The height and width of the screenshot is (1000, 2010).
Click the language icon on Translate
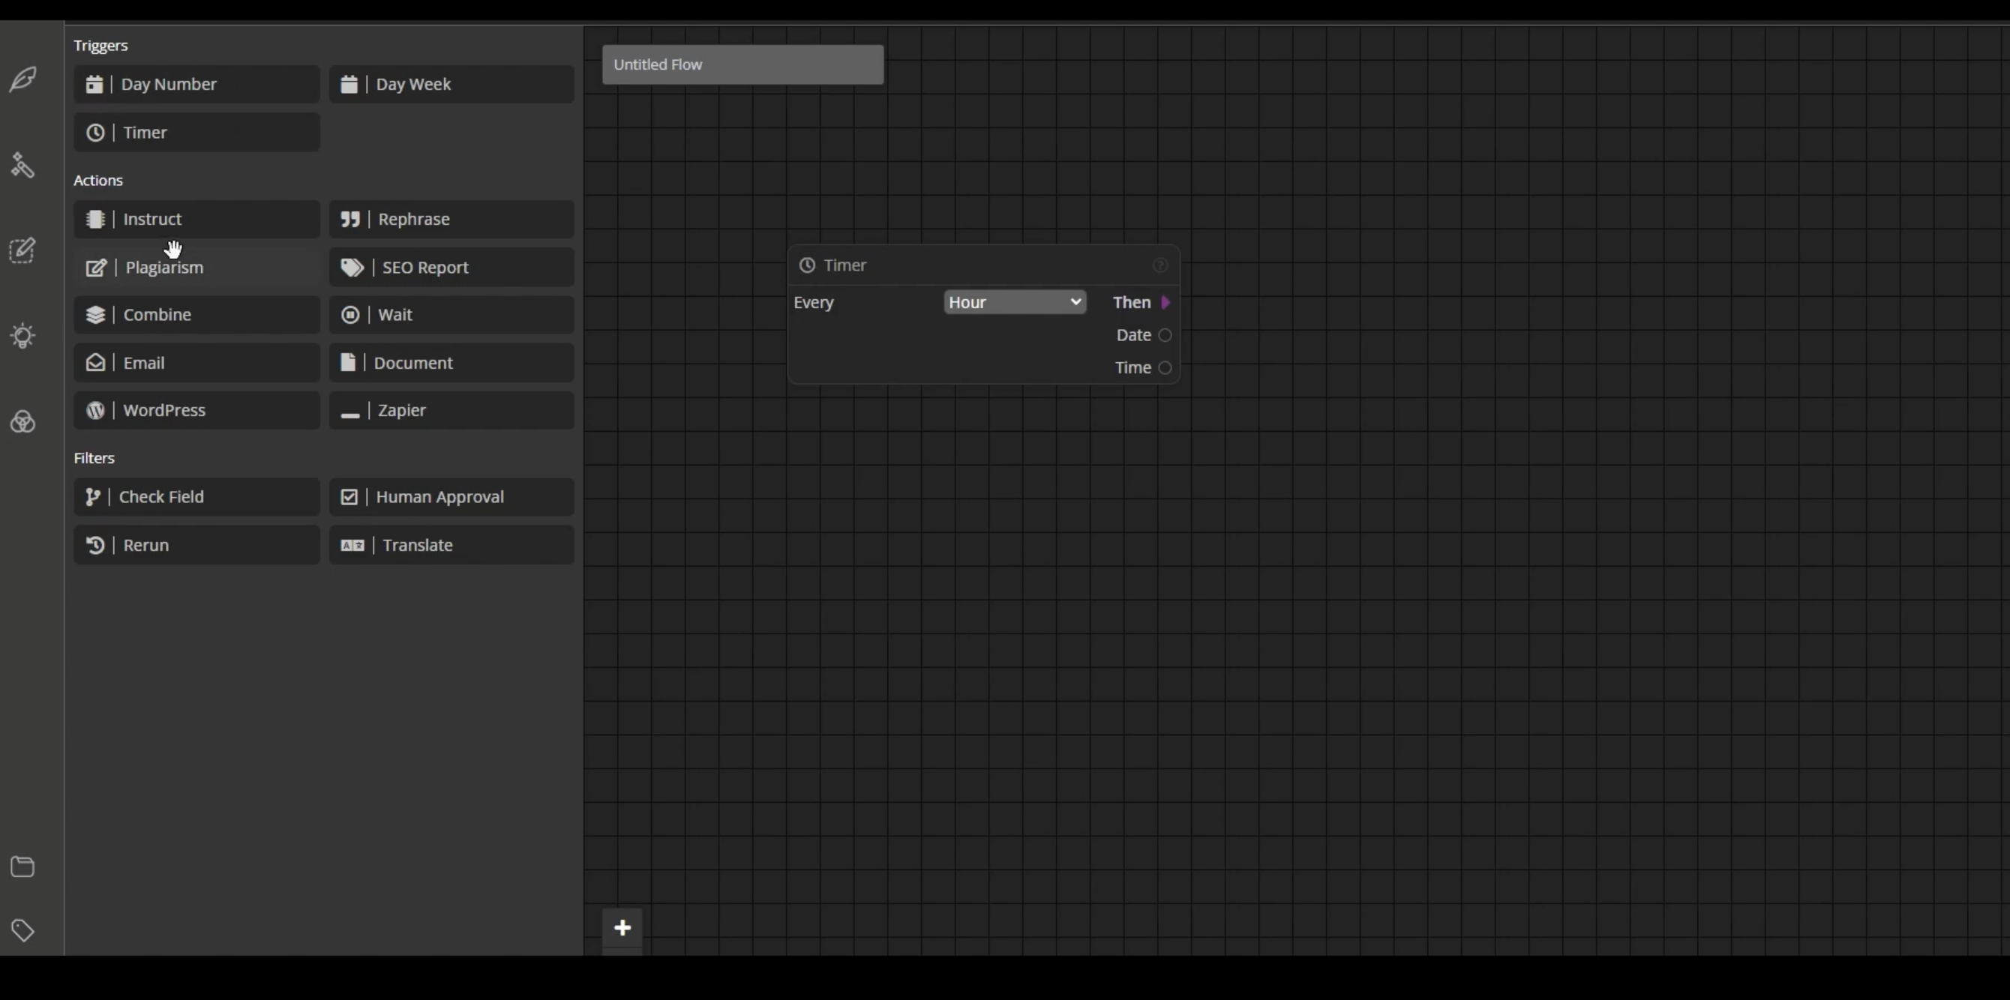(352, 545)
